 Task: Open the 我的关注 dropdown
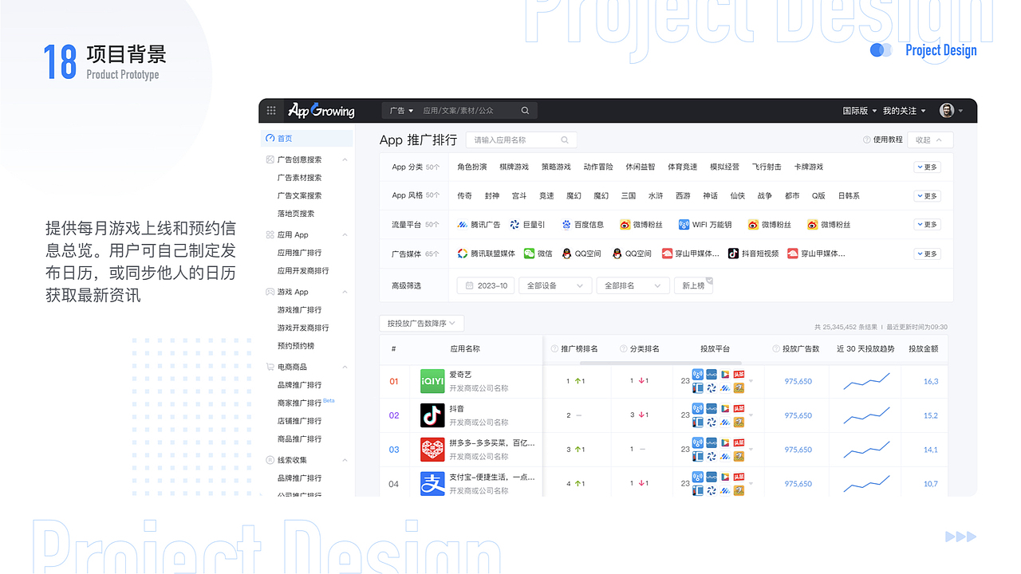pos(905,111)
